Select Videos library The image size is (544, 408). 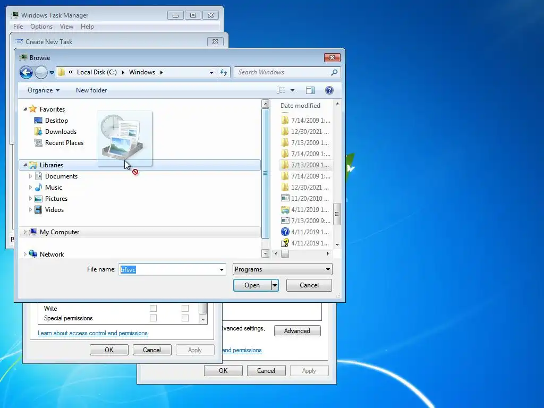54,209
